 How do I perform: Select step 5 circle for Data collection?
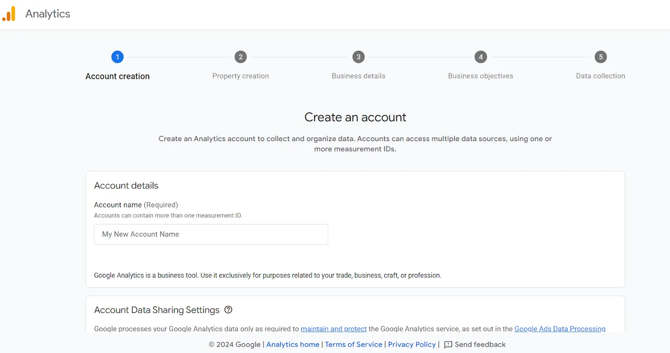pos(600,57)
